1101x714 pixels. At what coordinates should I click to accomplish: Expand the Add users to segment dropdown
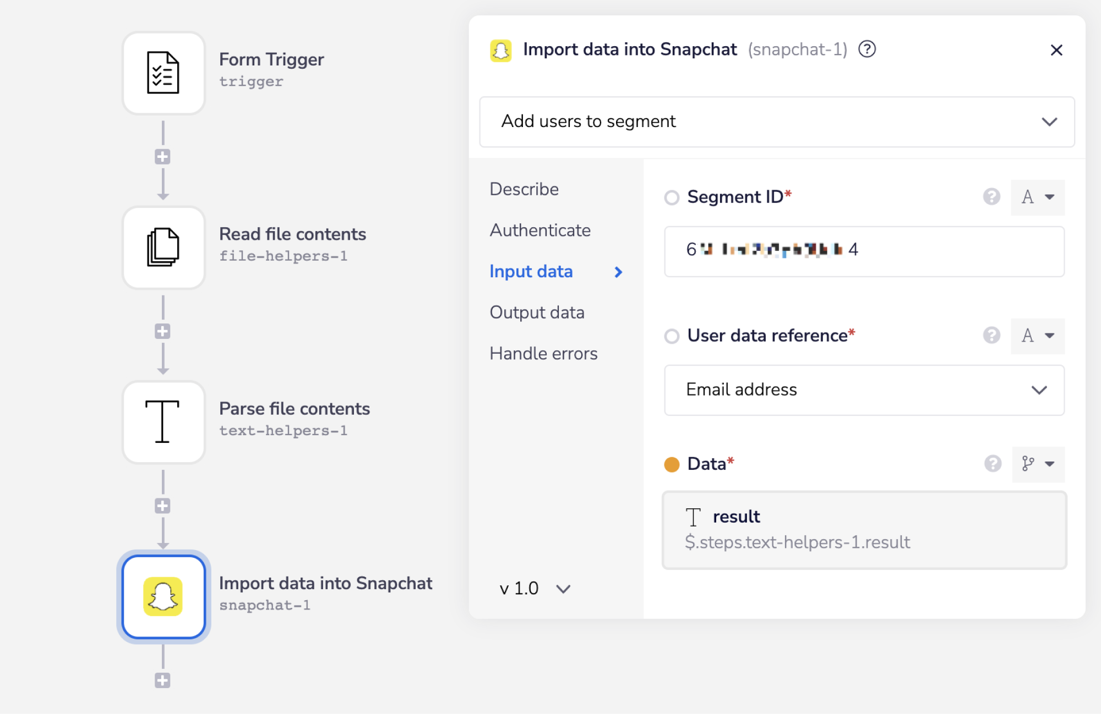pyautogui.click(x=776, y=122)
